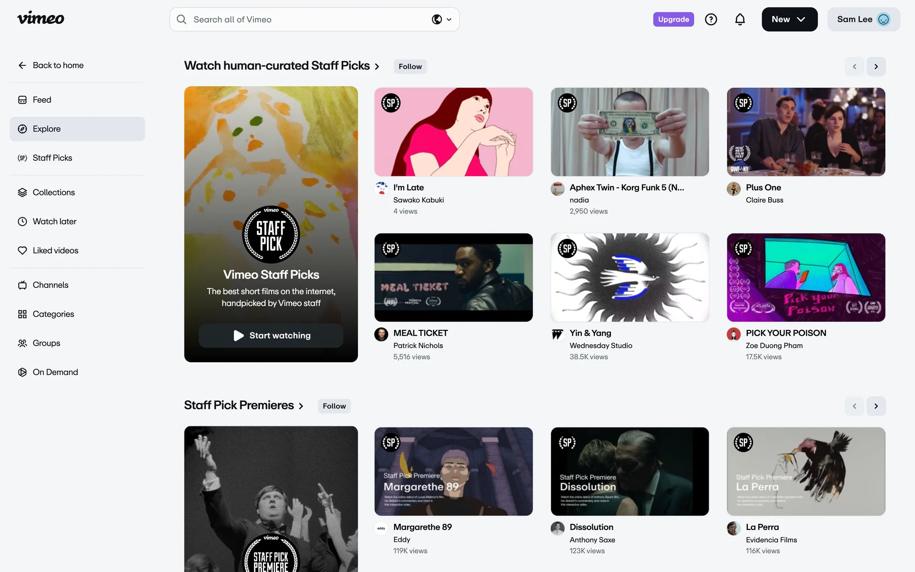Viewport: 915px width, 572px height.
Task: Expand the New dropdown button
Action: [x=789, y=20]
